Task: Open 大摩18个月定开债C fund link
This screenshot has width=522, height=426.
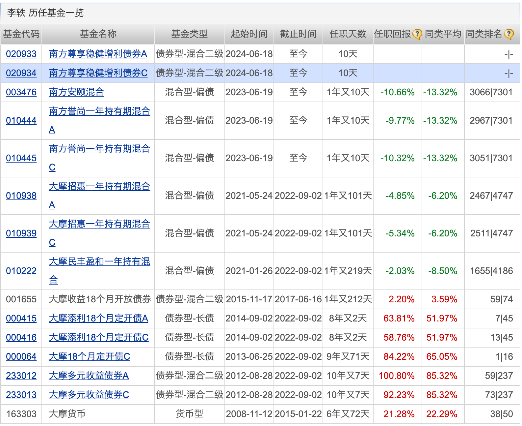Action: point(89,357)
